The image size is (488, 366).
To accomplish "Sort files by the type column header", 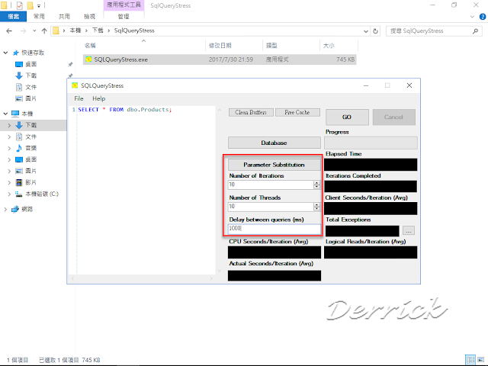I will tap(271, 46).
